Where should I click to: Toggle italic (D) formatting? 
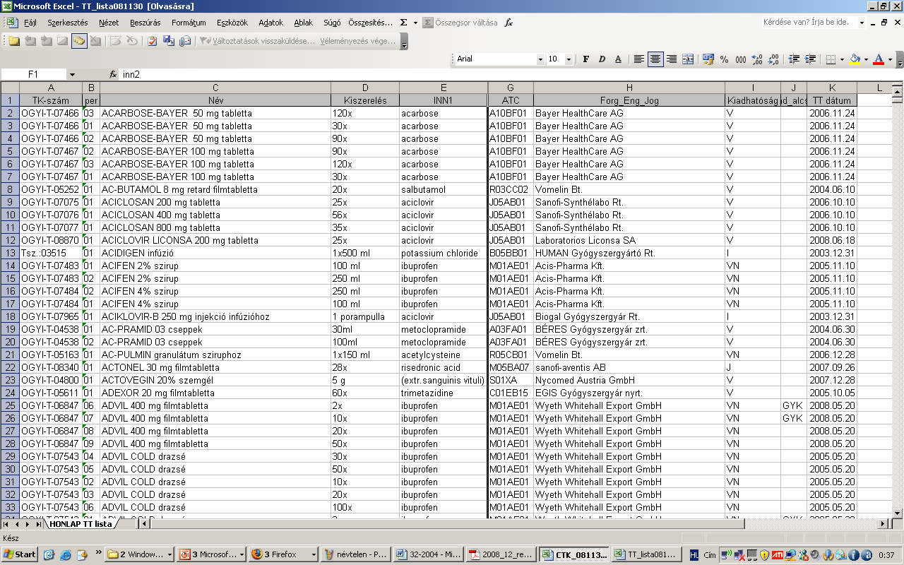tap(602, 59)
